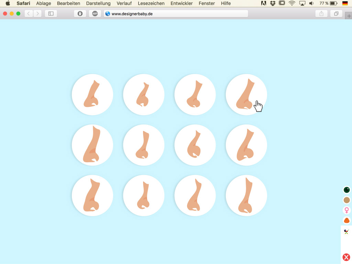Screen dimensions: 352x264
Task: Click the Adobe icon in menu bar
Action: point(264,3)
